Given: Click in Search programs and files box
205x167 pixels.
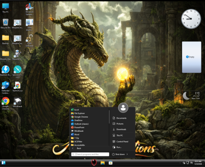Looking at the screenshot, I should pos(90,154).
